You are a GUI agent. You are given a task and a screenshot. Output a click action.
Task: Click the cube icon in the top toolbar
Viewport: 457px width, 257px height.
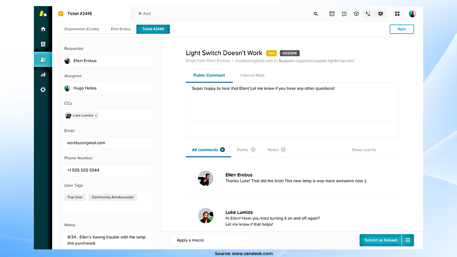pyautogui.click(x=356, y=14)
